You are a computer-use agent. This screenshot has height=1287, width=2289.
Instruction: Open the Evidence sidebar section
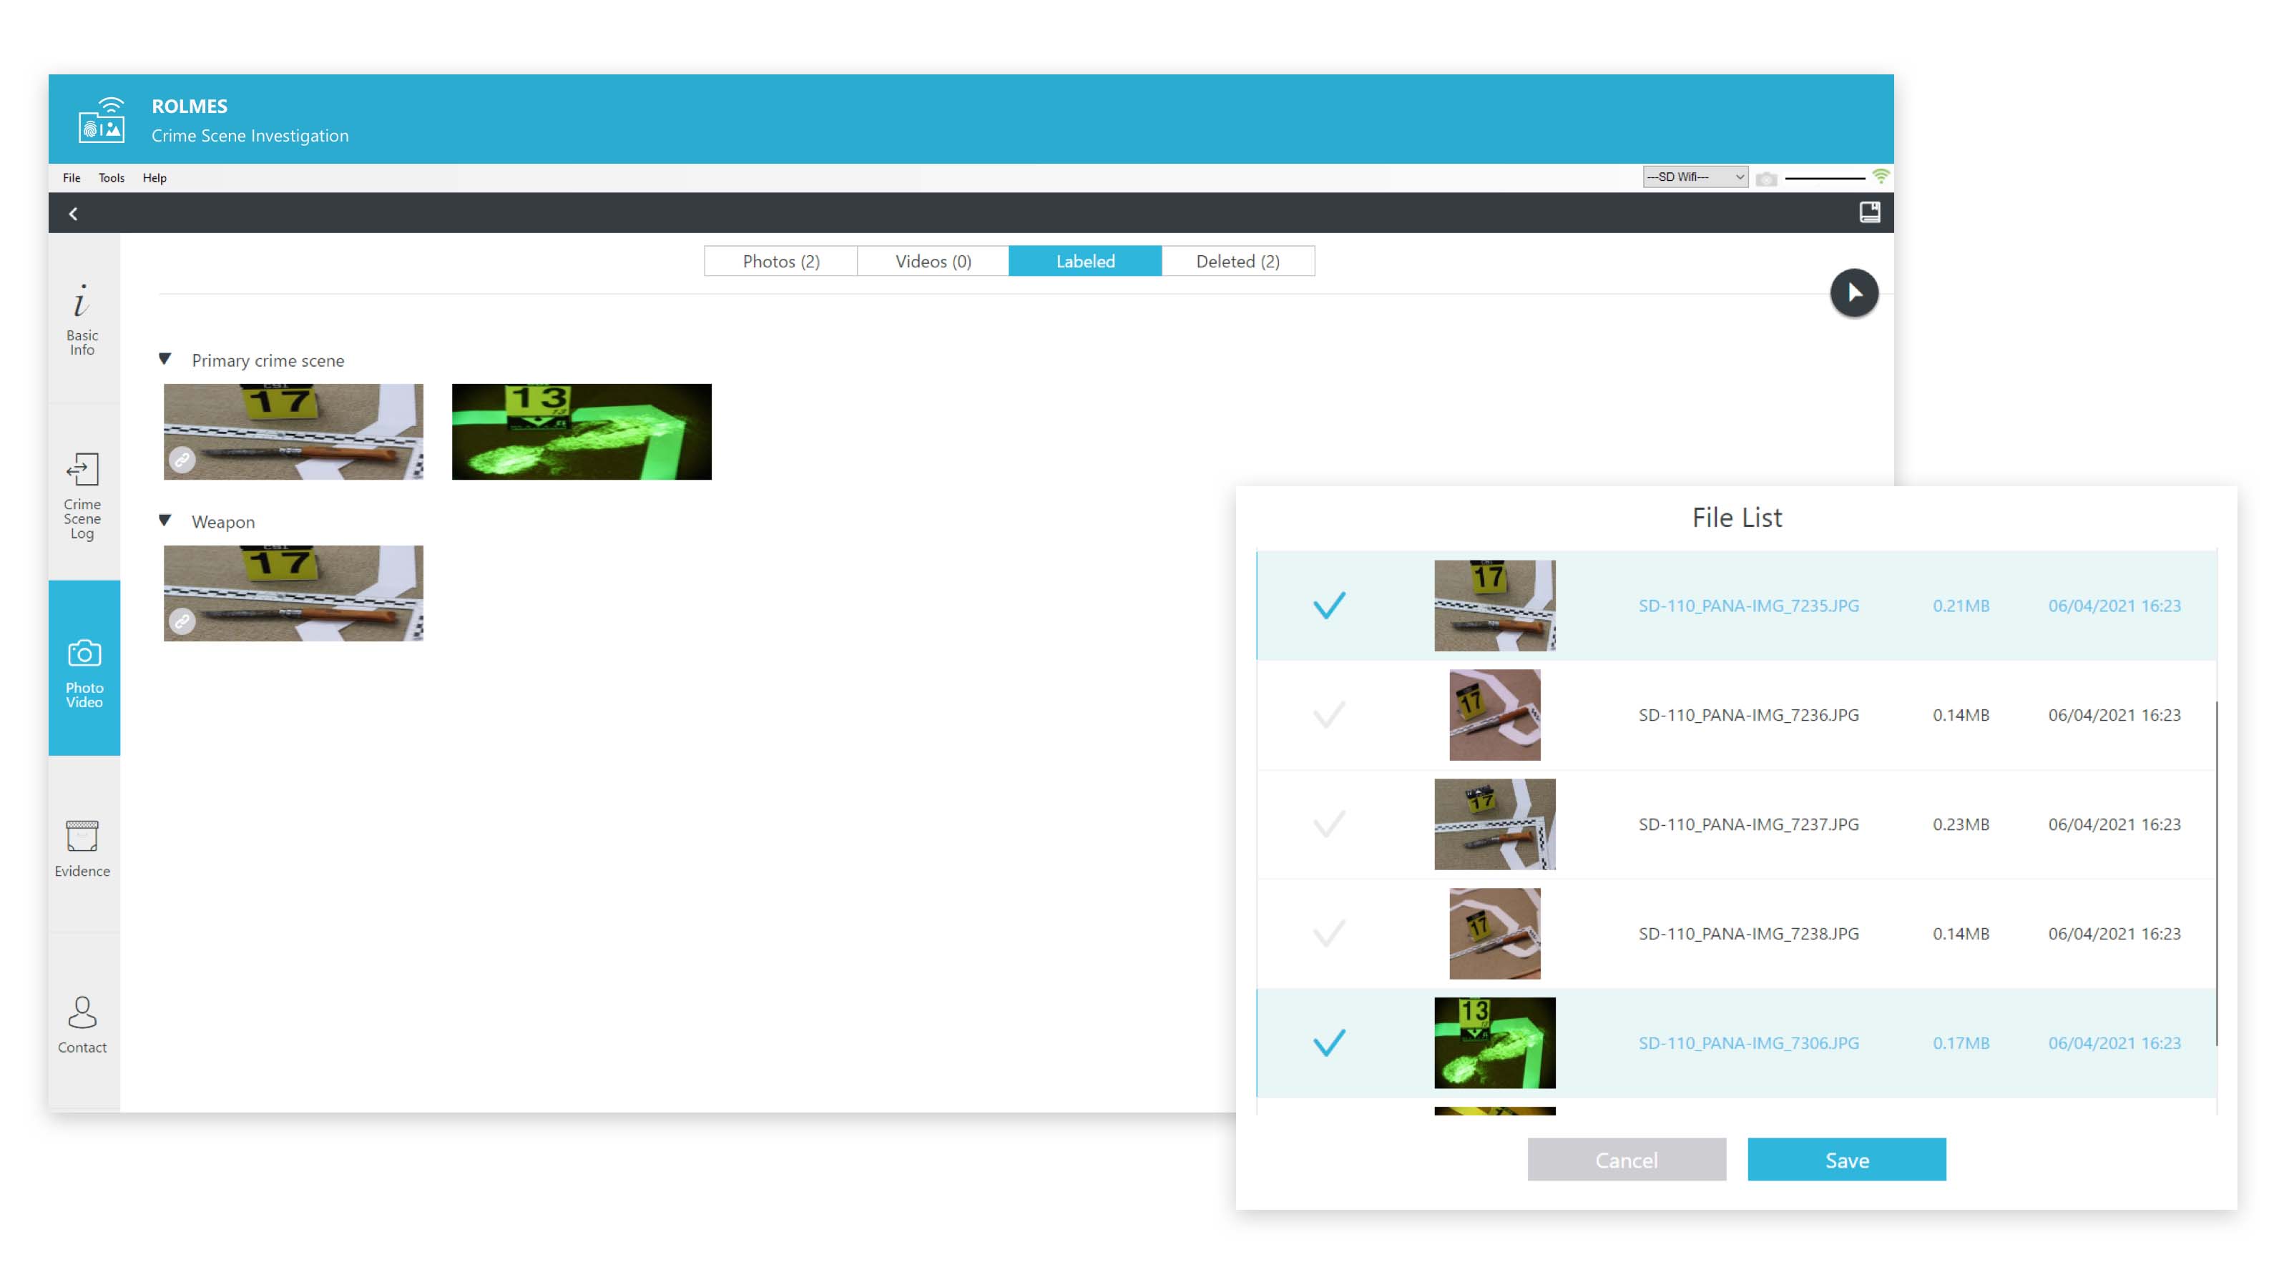pos(82,848)
